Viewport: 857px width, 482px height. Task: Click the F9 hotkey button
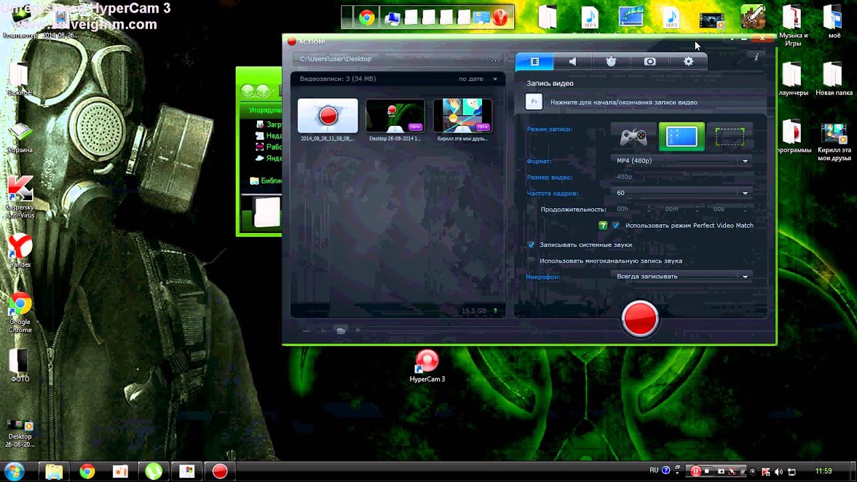534,102
